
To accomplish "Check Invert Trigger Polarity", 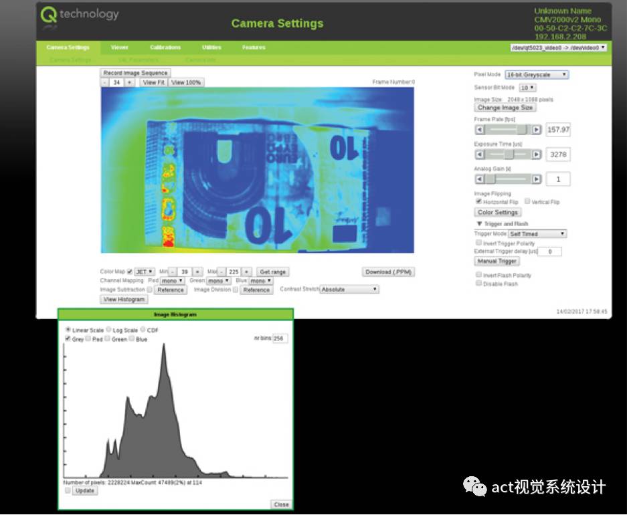I will pos(478,243).
